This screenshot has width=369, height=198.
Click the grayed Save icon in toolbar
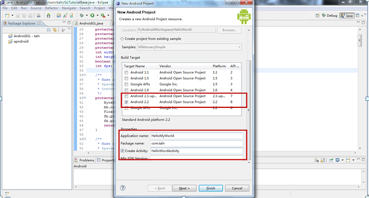pos(18,16)
